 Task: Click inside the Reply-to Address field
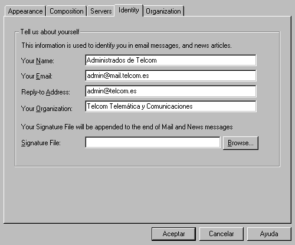point(171,91)
